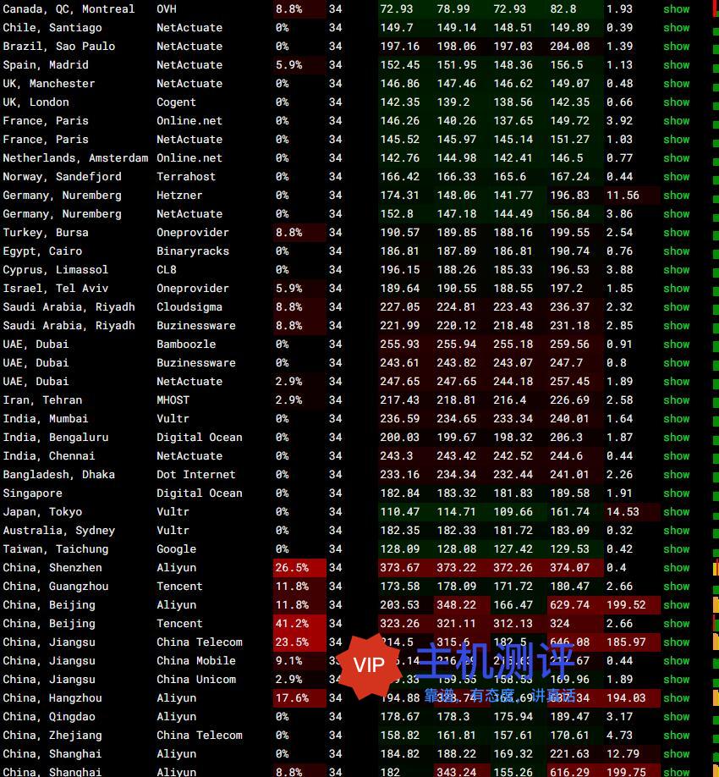Select the "11.56" deviation value
719x777 pixels.
point(623,196)
